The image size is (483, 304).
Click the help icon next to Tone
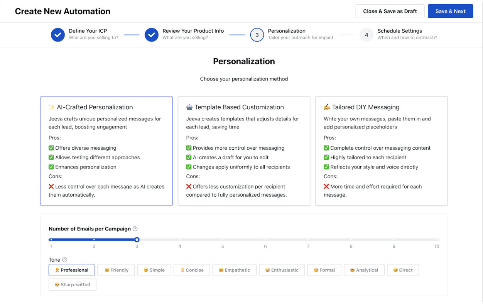(65, 260)
